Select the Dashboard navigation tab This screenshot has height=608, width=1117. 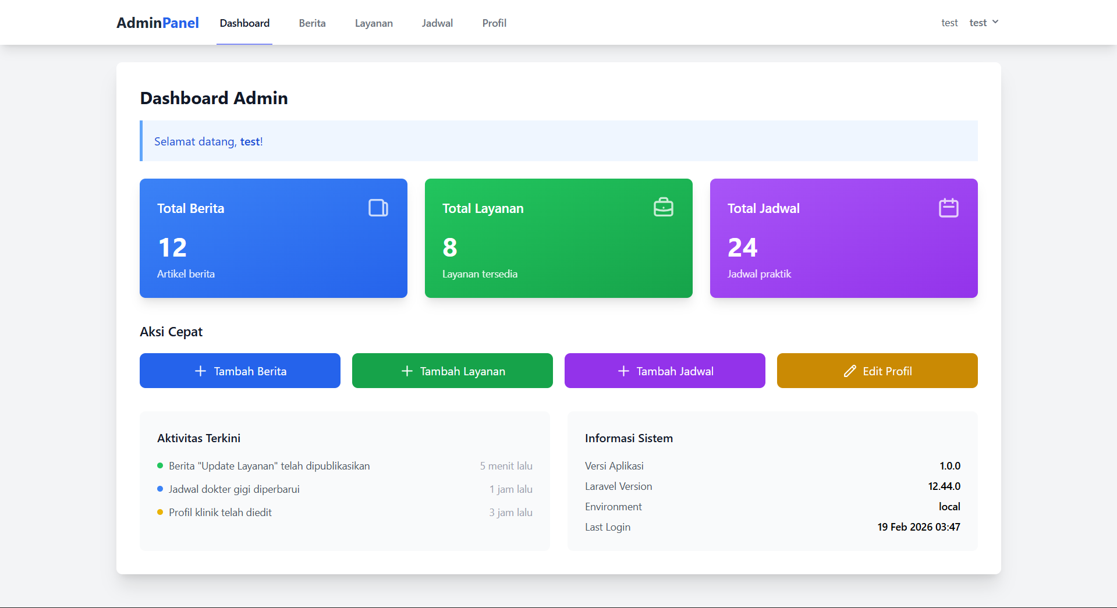pos(244,23)
